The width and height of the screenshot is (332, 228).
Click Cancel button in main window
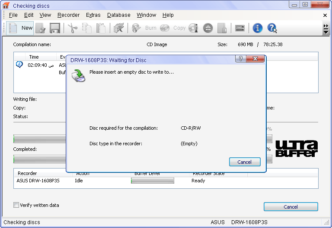pyautogui.click(x=290, y=207)
